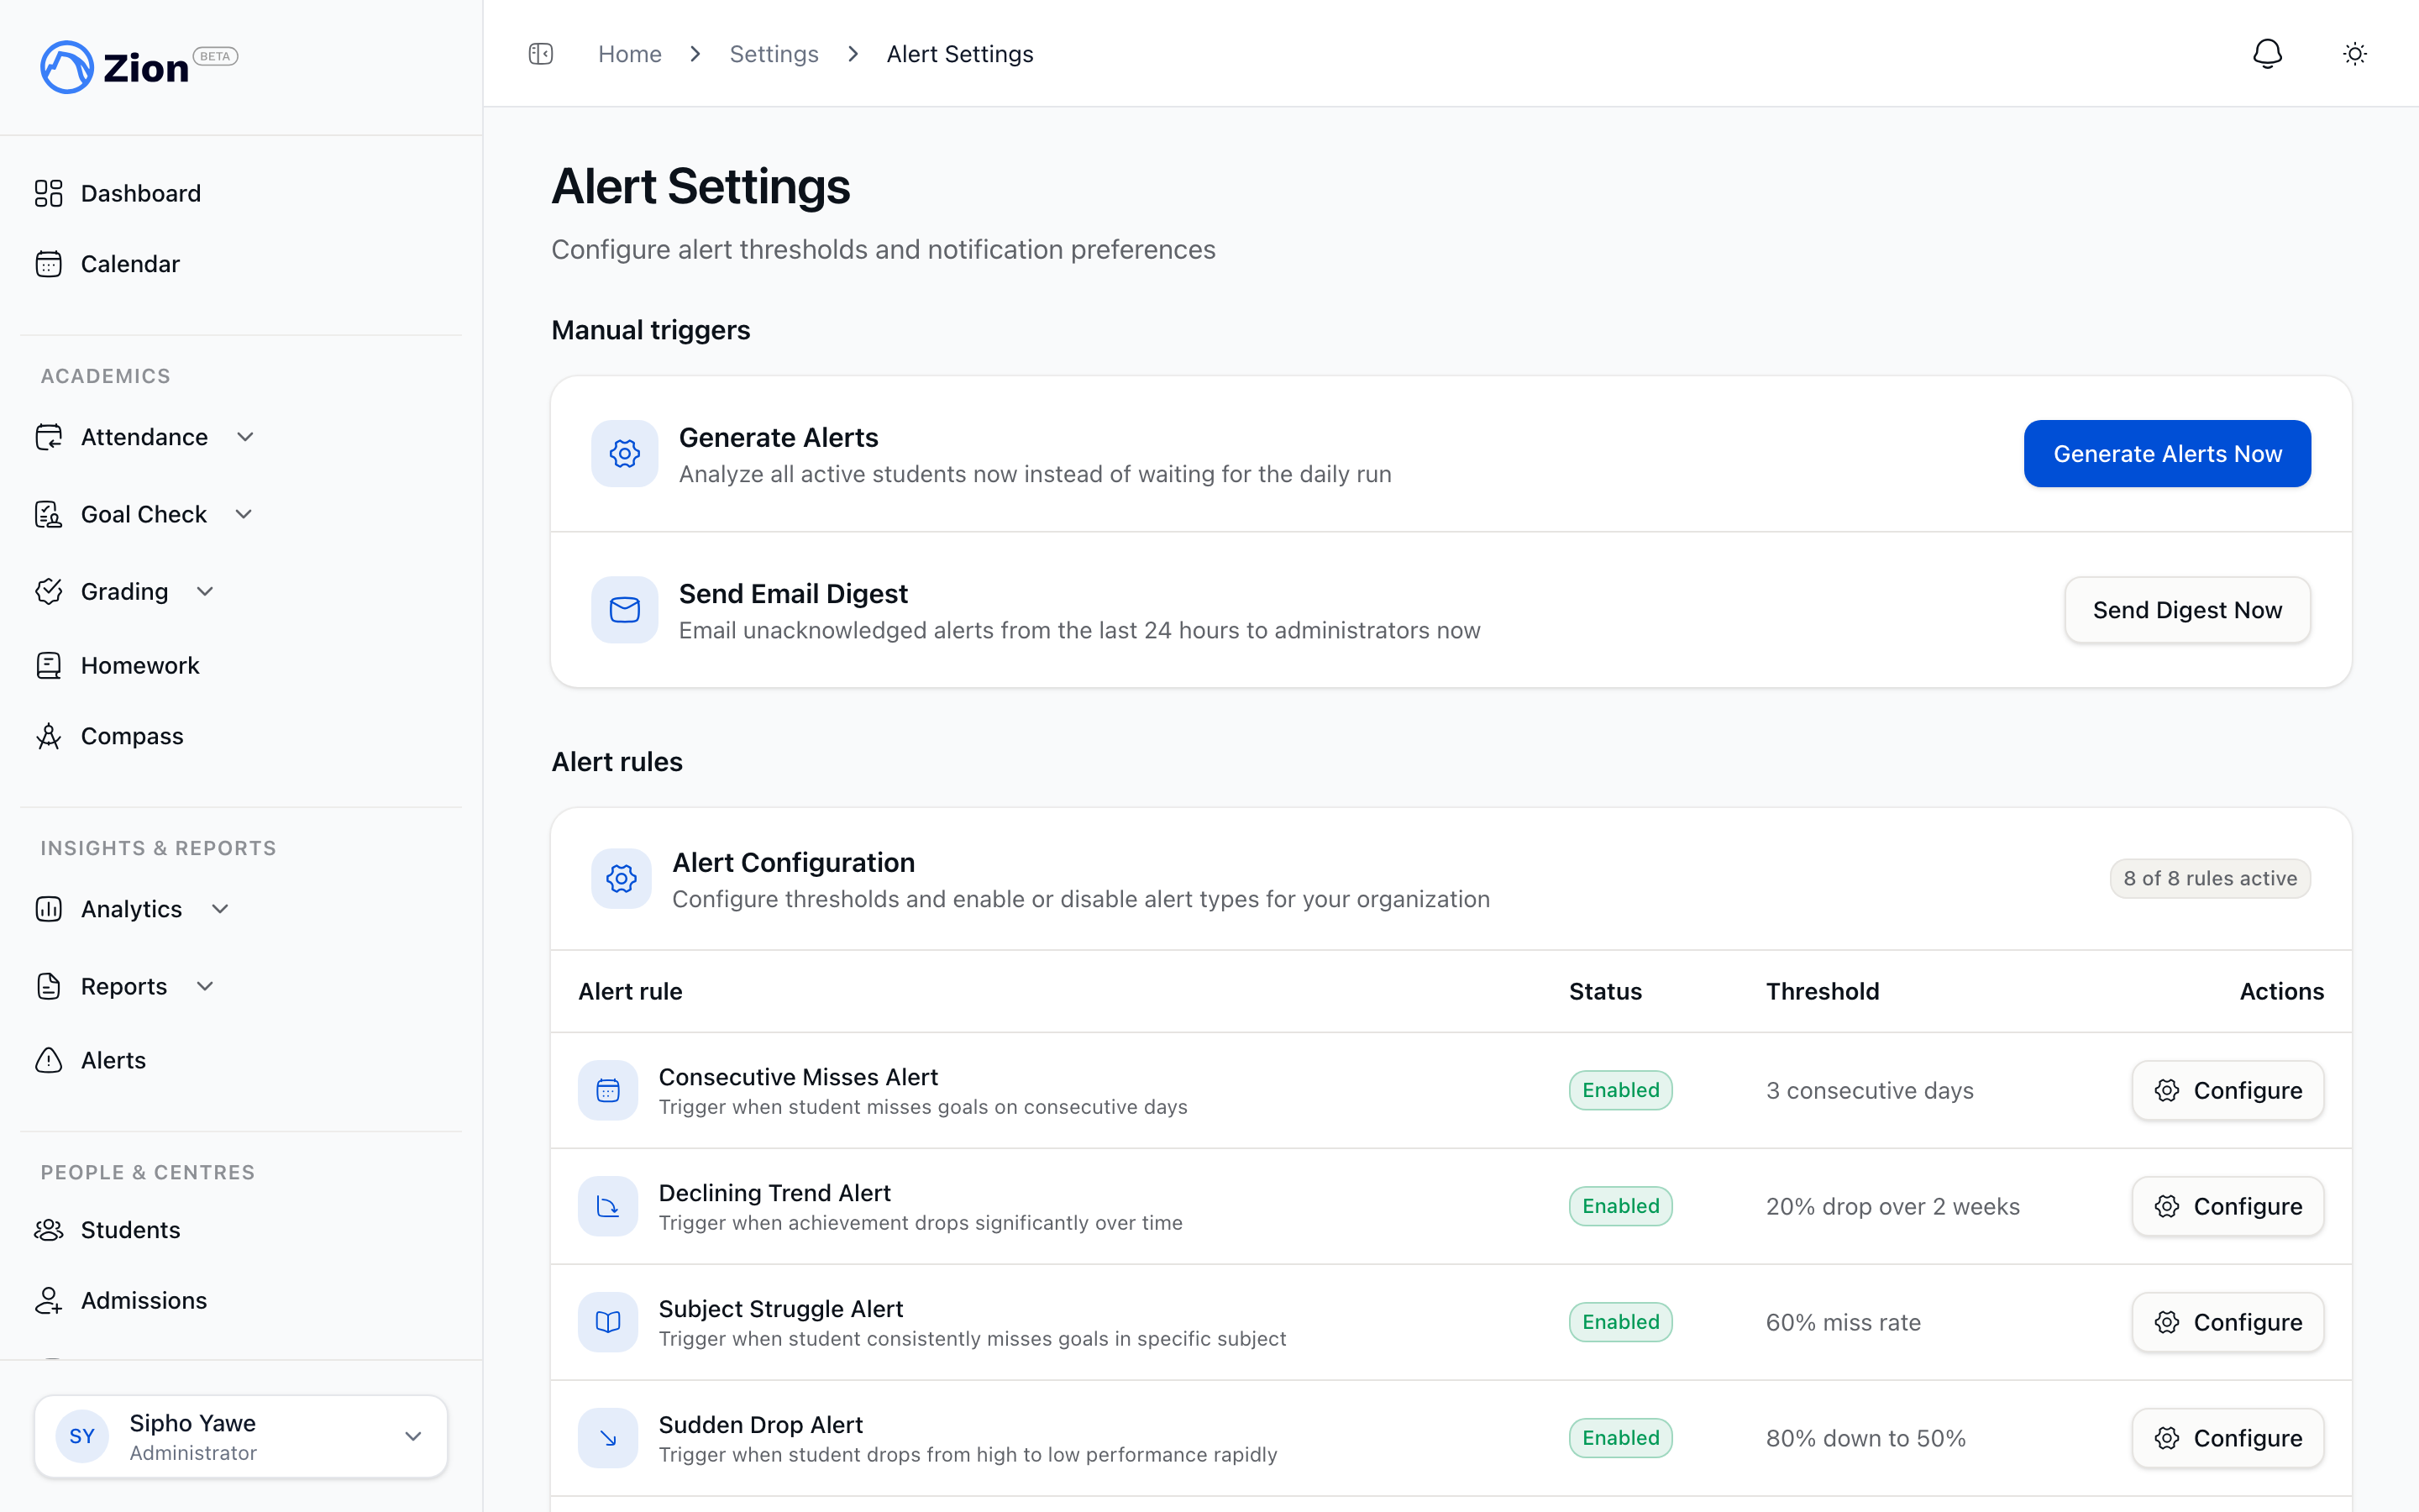Click the Sudden Drop Alert arrow icon
This screenshot has width=2419, height=1512.
click(x=608, y=1438)
